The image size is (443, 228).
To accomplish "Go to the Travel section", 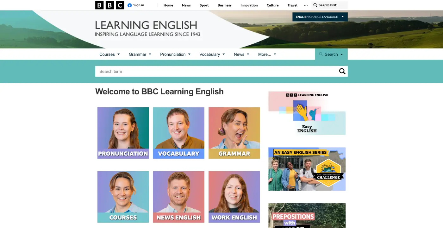I will (292, 5).
